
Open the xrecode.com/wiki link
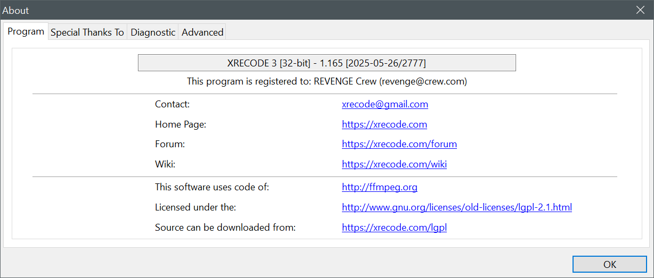pyautogui.click(x=394, y=164)
